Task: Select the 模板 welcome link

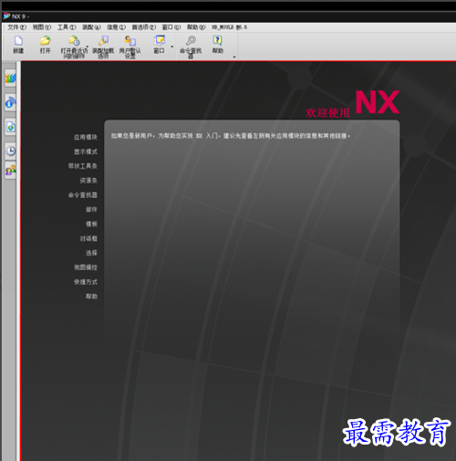Action: coord(91,224)
